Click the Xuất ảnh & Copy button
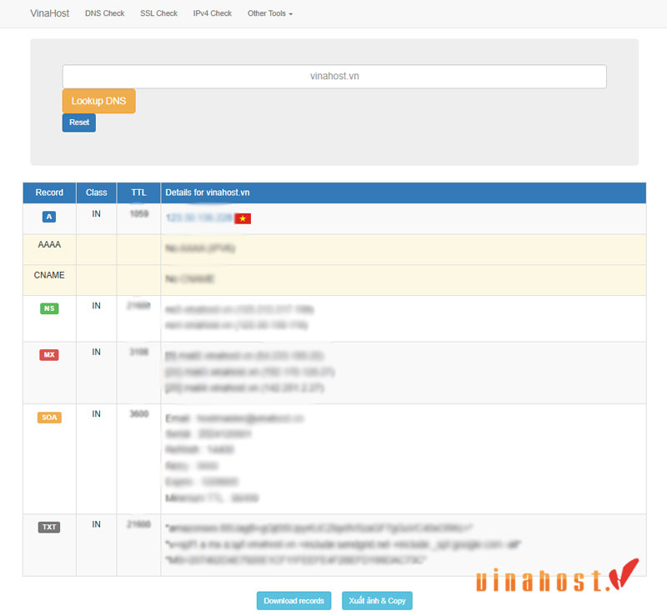 pyautogui.click(x=377, y=601)
